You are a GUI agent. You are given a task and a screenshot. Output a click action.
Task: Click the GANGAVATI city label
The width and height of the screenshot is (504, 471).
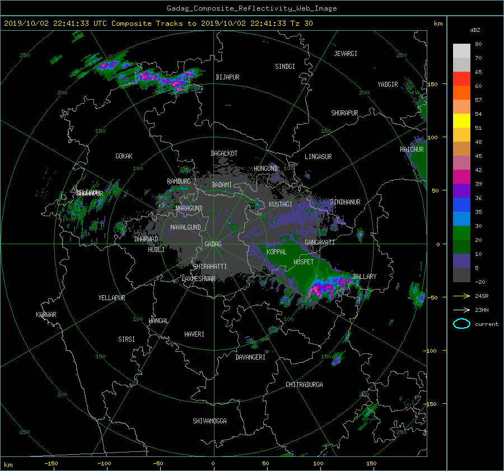(320, 242)
